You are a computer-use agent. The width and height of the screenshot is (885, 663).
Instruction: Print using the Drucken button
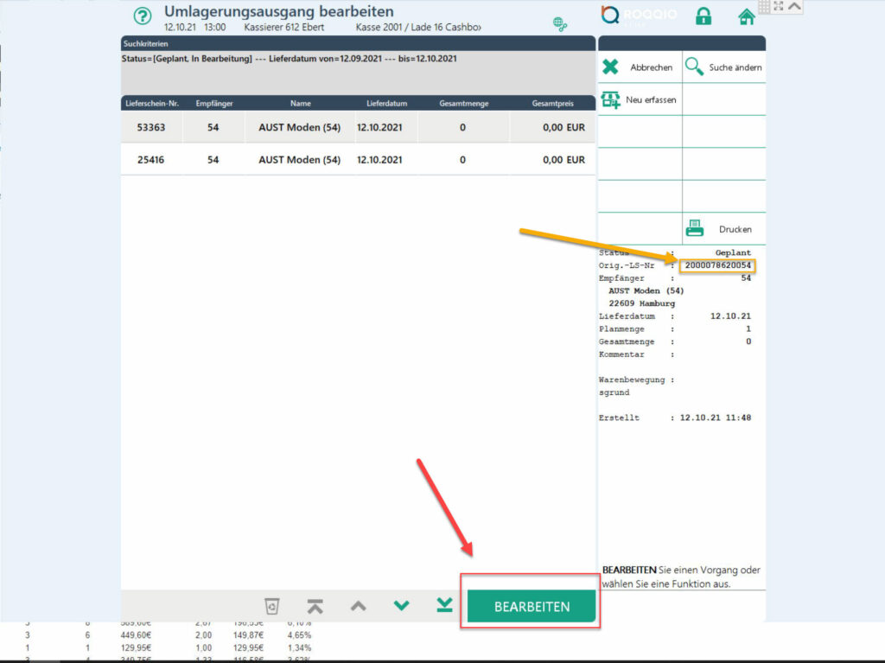[x=724, y=229]
